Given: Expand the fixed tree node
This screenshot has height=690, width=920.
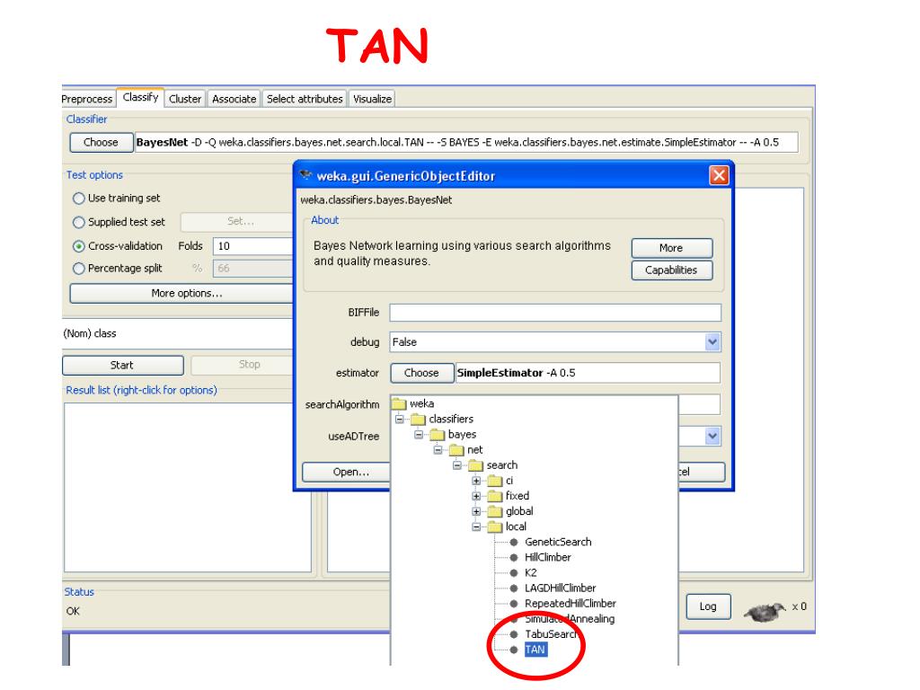Looking at the screenshot, I should [476, 496].
